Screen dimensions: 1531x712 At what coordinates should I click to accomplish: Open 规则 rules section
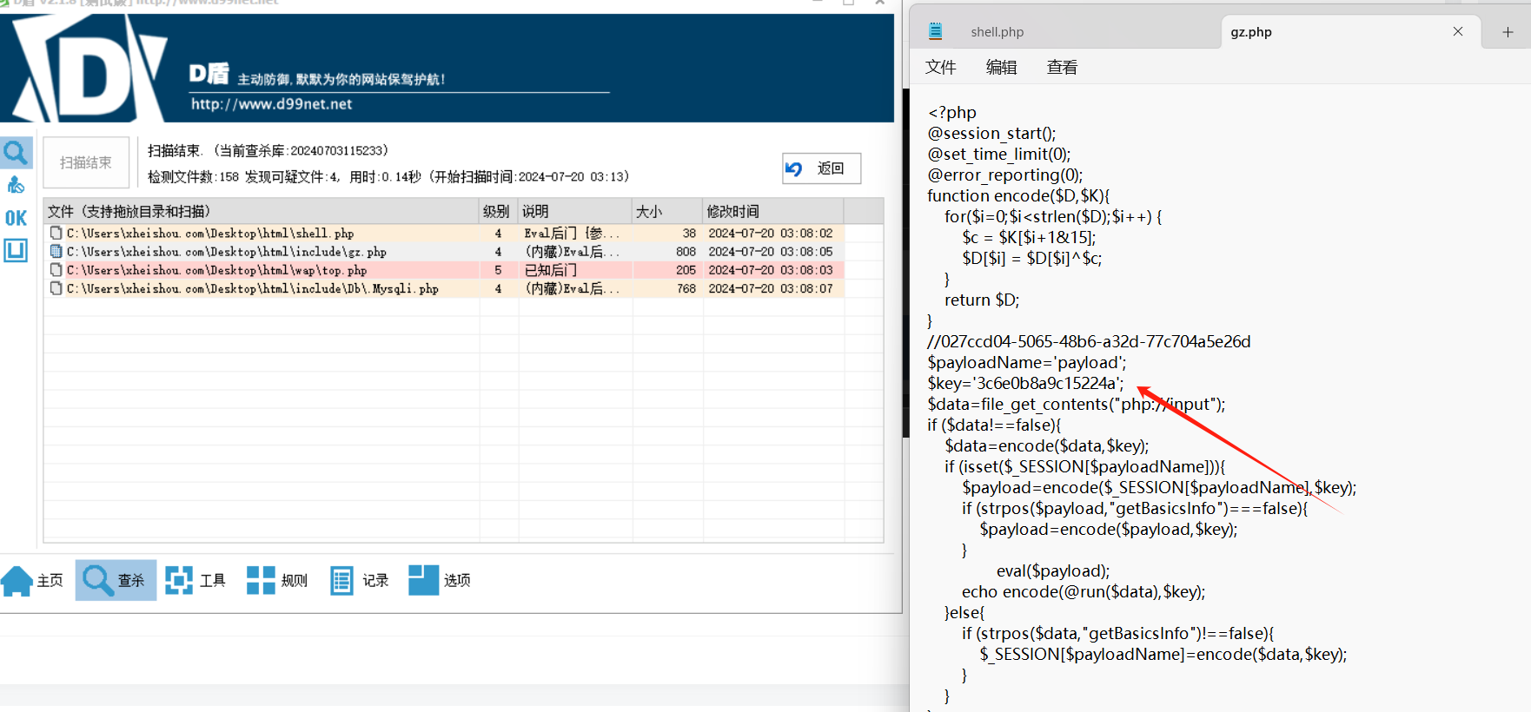(277, 580)
